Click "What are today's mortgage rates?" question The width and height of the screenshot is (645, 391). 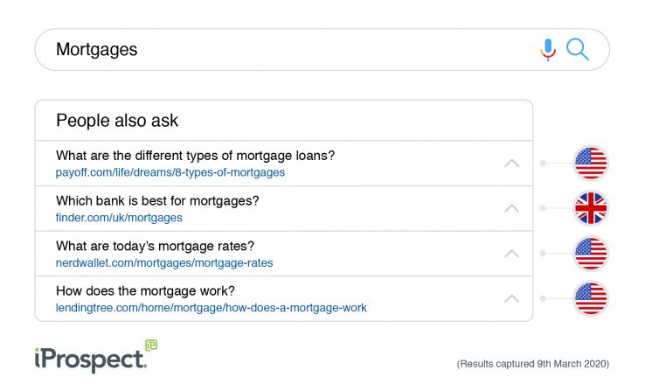point(155,246)
